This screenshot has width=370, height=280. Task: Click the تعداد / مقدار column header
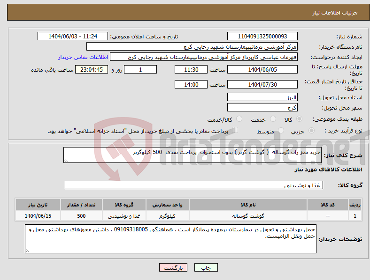(x=81, y=205)
